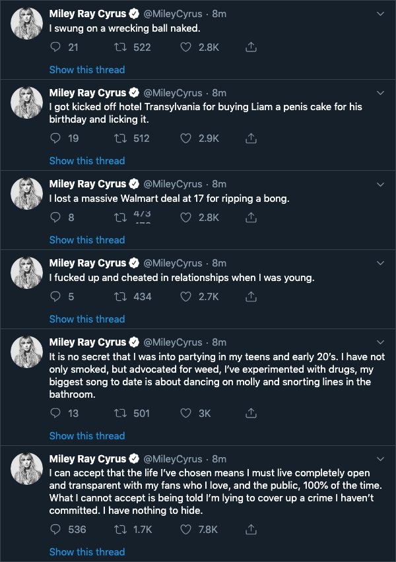
Task: Click the blue verified badge next to Miley Ray Cyrus
Action: tap(135, 13)
